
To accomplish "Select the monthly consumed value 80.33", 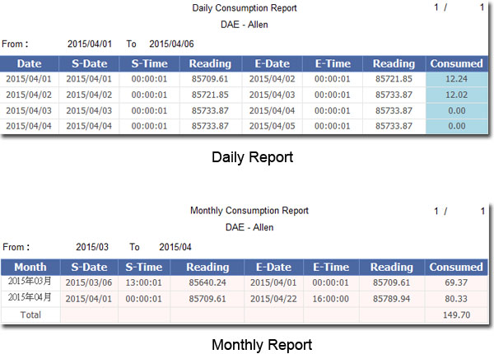I will (x=456, y=299).
